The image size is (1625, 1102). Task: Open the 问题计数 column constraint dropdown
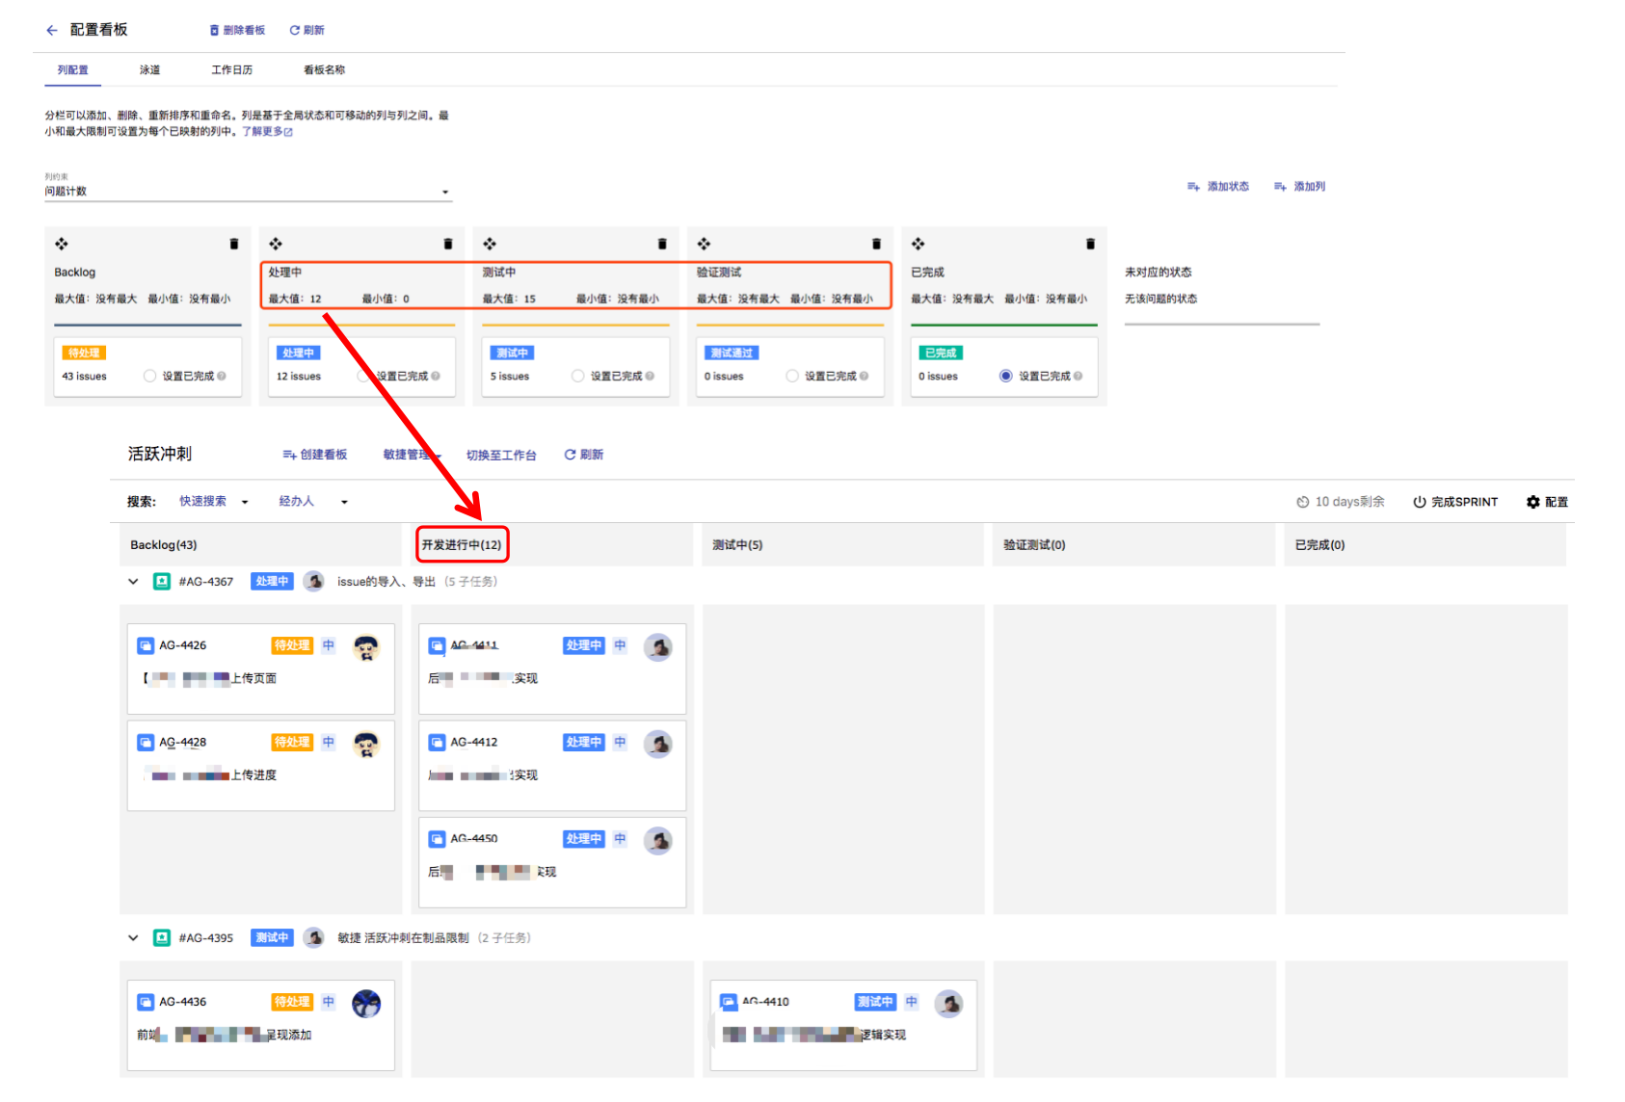(248, 192)
